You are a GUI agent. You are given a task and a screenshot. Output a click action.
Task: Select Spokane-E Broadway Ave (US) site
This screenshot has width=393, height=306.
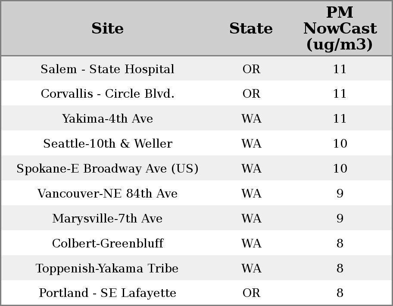107,169
